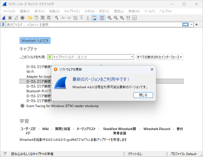This screenshot has width=203, height=157.
Task: Go to a specific packet toolbar icon
Action: point(75,18)
